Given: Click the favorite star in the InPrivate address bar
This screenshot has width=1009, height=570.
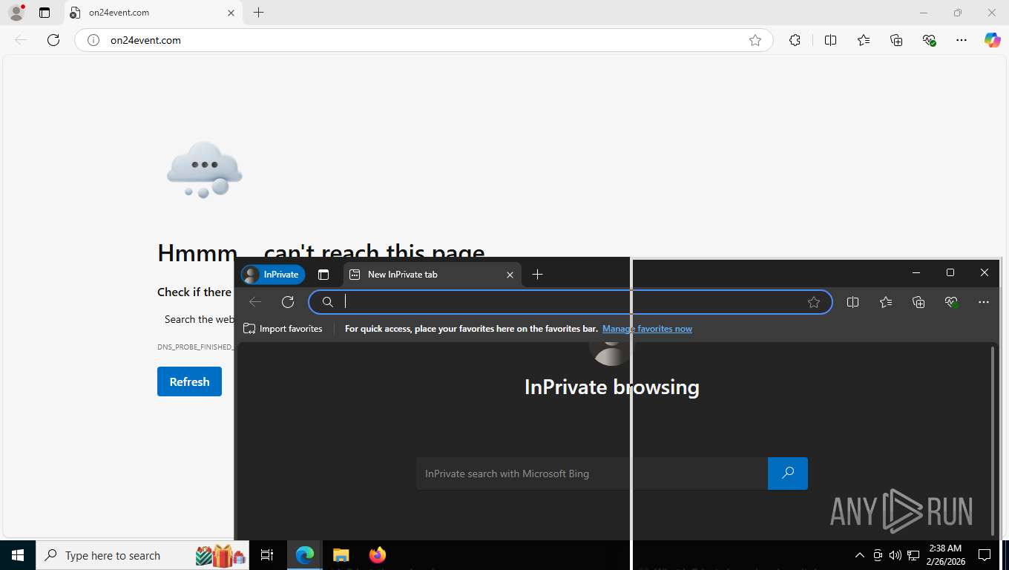Looking at the screenshot, I should 814,302.
